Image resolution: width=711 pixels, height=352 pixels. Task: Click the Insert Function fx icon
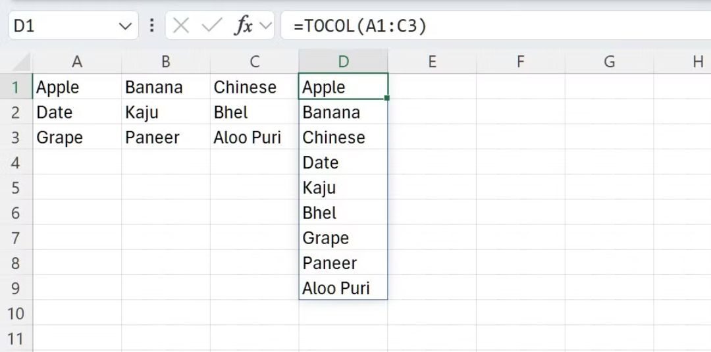244,26
